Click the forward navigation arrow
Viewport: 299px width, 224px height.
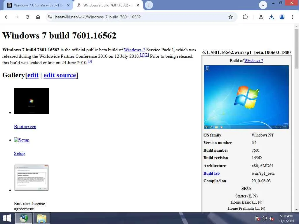[x=17, y=17]
